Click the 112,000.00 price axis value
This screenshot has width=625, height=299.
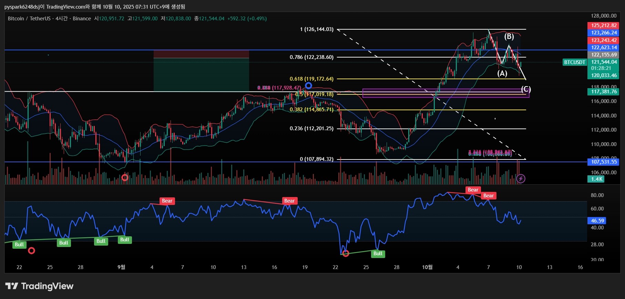[604, 130]
